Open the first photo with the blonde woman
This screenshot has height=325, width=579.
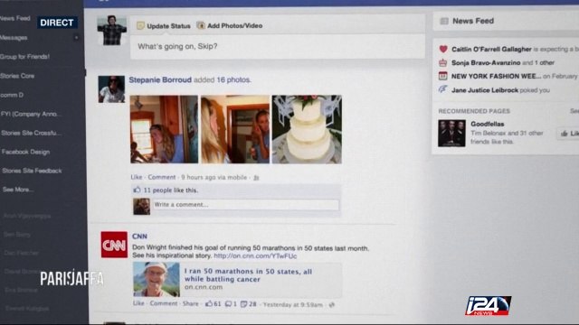pyautogui.click(x=164, y=129)
